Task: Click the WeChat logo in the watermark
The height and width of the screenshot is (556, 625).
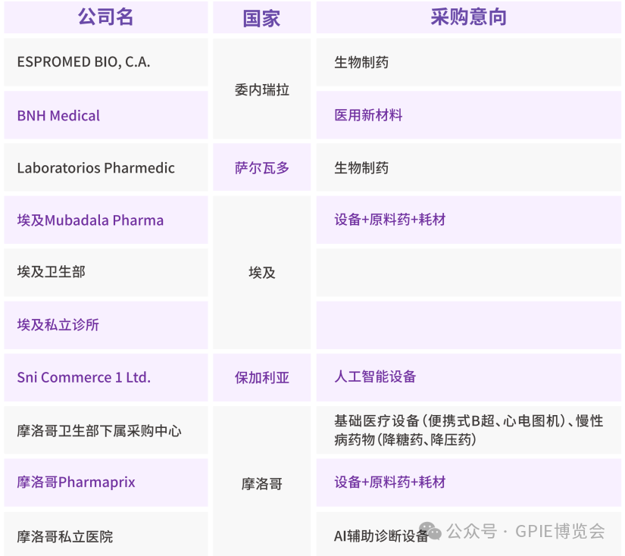Action: [x=430, y=530]
